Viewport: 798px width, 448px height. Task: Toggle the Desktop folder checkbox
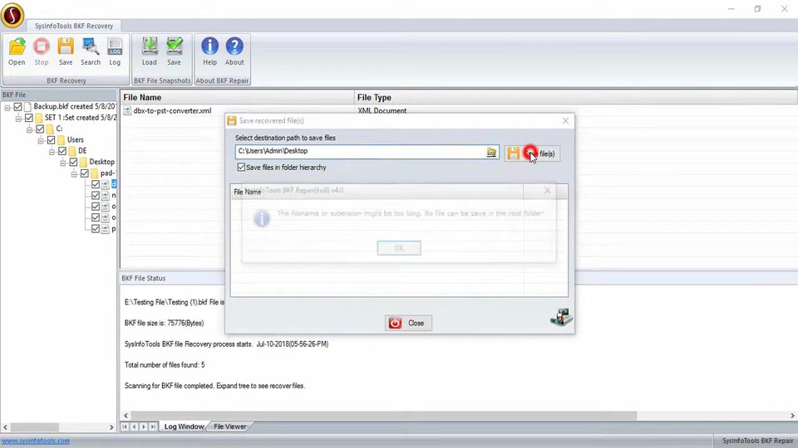(74, 162)
